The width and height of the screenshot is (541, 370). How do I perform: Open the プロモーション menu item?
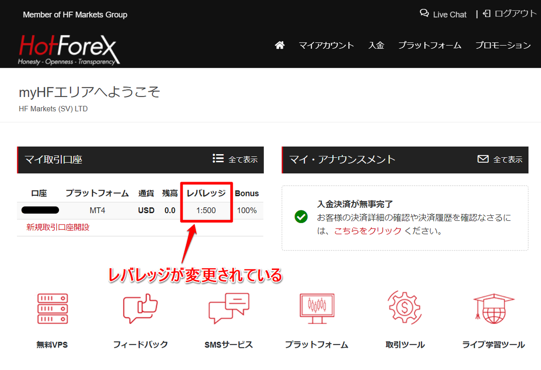503,45
